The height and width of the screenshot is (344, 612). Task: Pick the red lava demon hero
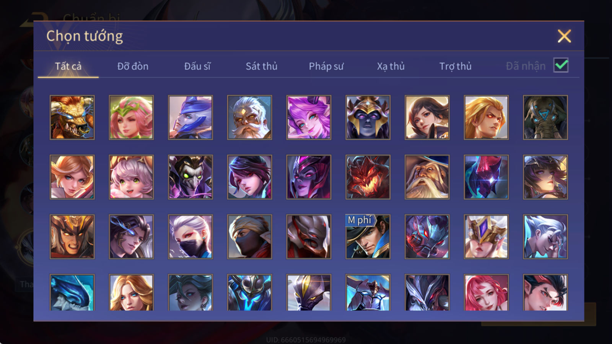click(368, 177)
